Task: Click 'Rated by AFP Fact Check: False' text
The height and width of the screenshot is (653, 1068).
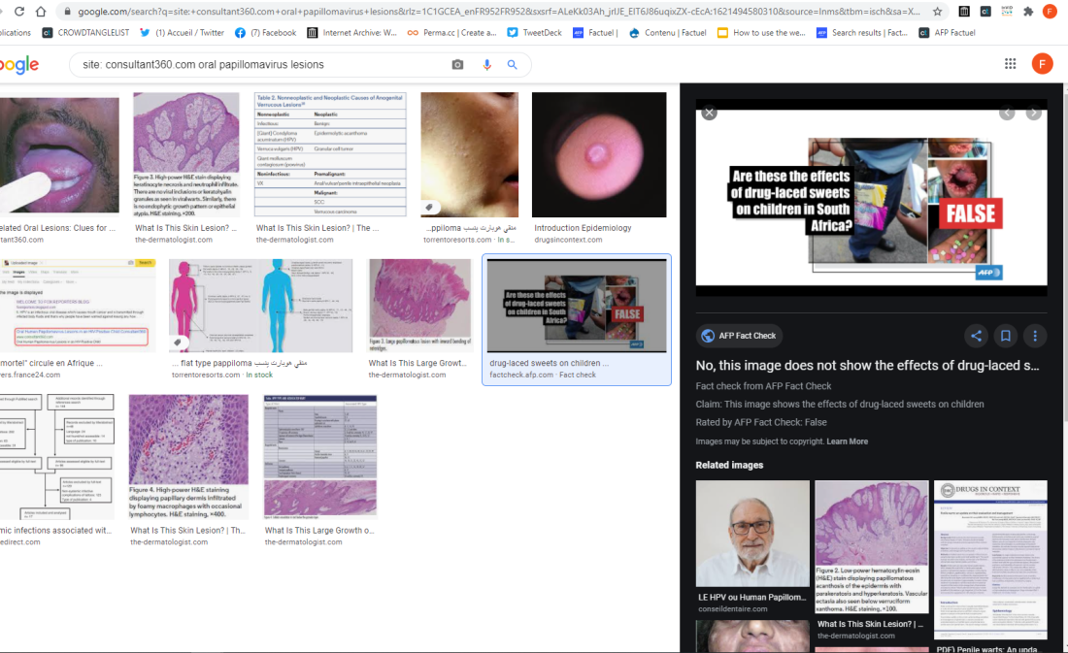Action: coord(761,422)
